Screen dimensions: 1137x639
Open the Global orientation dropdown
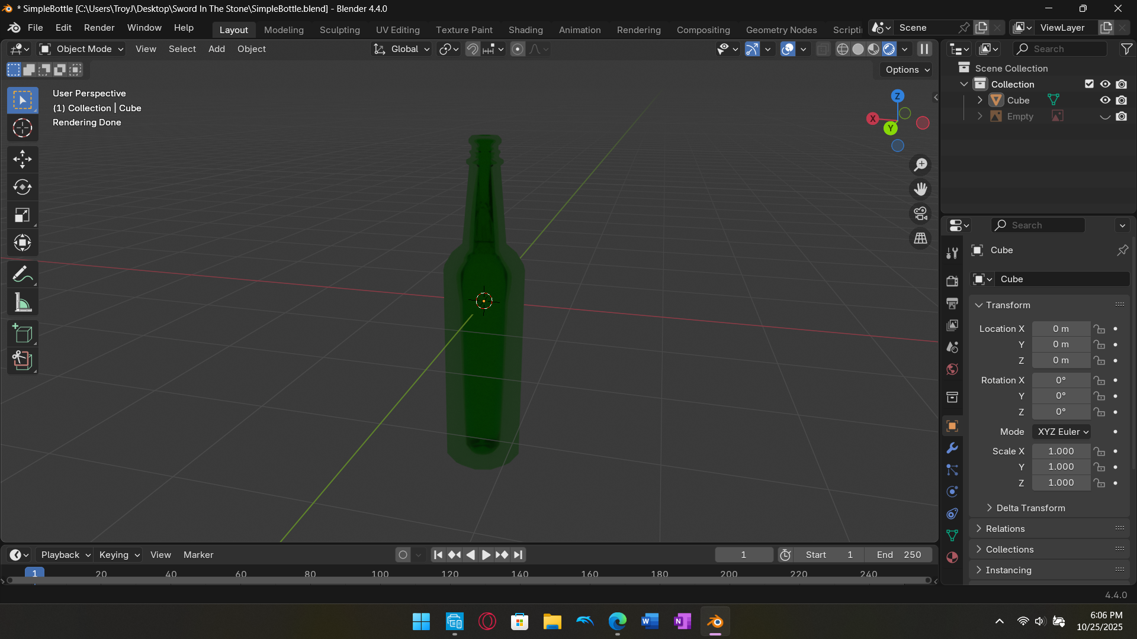[402, 49]
